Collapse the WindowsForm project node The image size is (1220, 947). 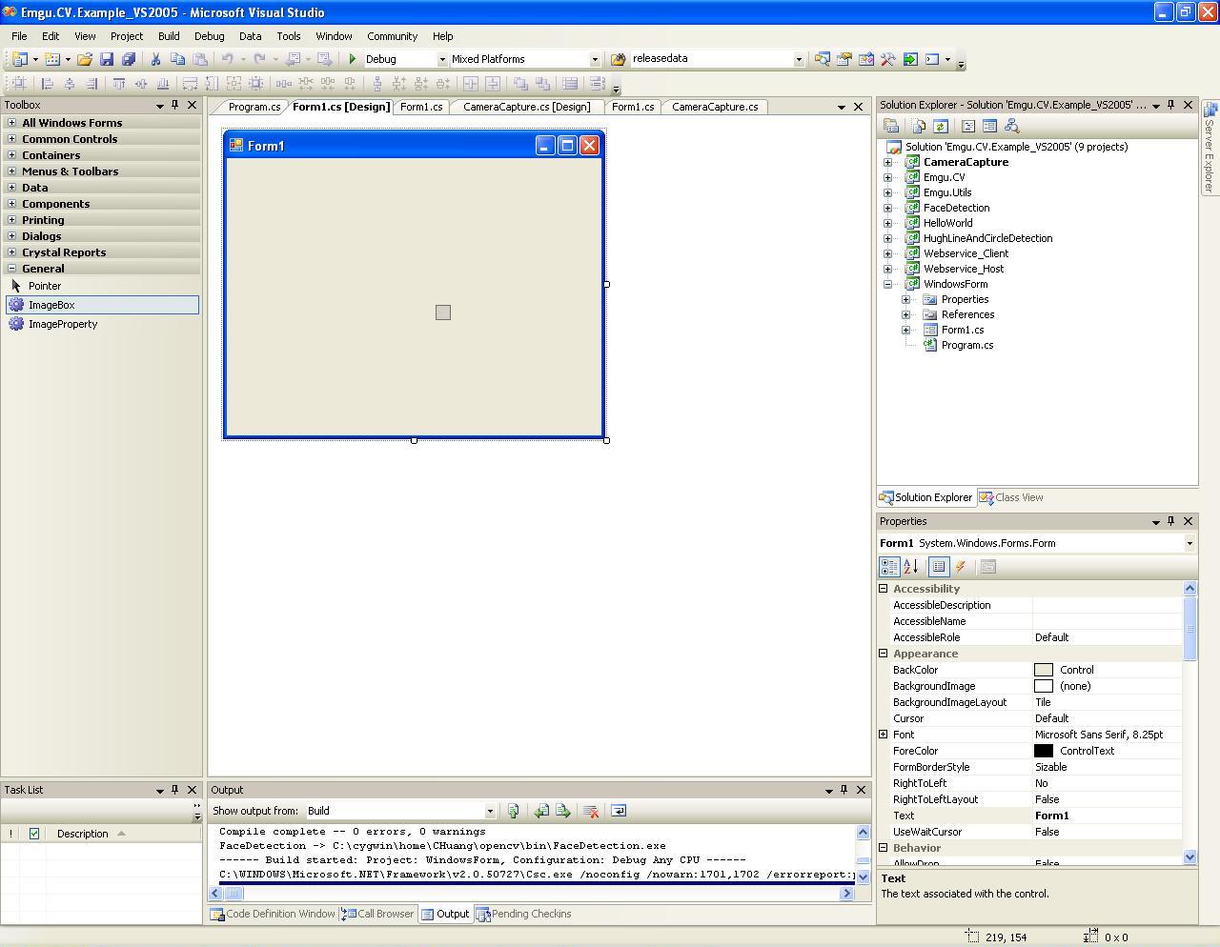pyautogui.click(x=888, y=284)
